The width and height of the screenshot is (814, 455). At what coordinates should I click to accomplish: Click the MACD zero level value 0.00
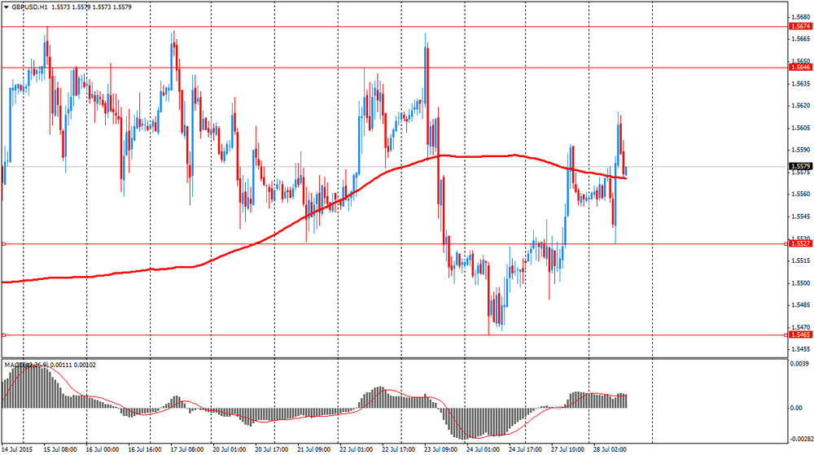click(796, 408)
